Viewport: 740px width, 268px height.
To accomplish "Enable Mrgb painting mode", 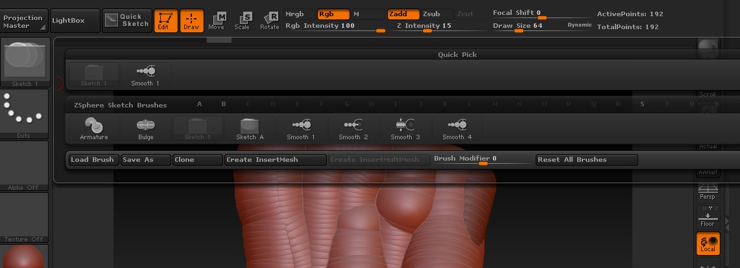I will pos(300,14).
